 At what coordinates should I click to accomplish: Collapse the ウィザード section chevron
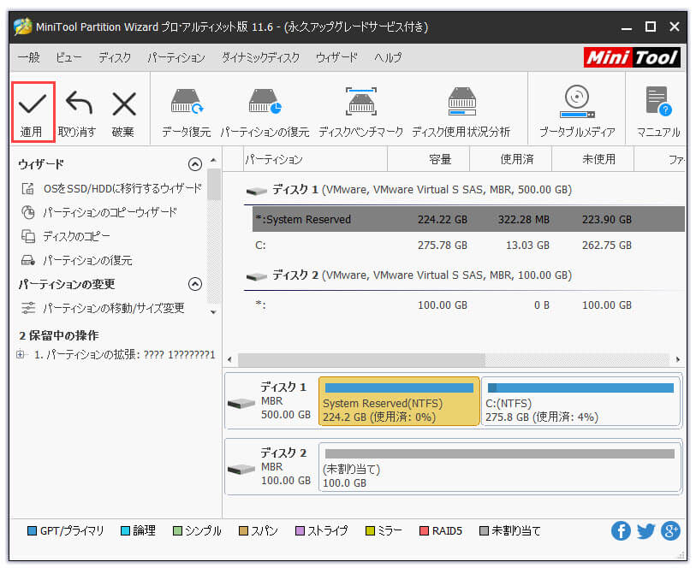195,164
